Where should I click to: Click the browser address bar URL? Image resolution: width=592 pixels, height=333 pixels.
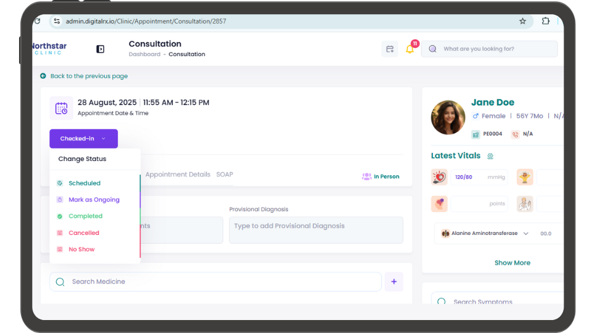click(x=146, y=21)
